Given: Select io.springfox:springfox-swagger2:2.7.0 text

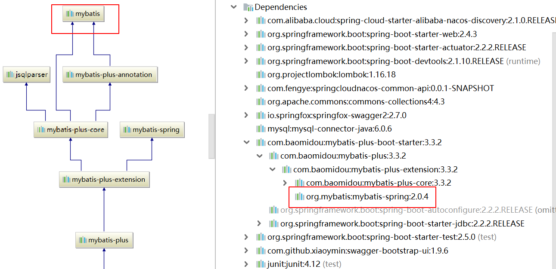Looking at the screenshot, I should 337,115.
